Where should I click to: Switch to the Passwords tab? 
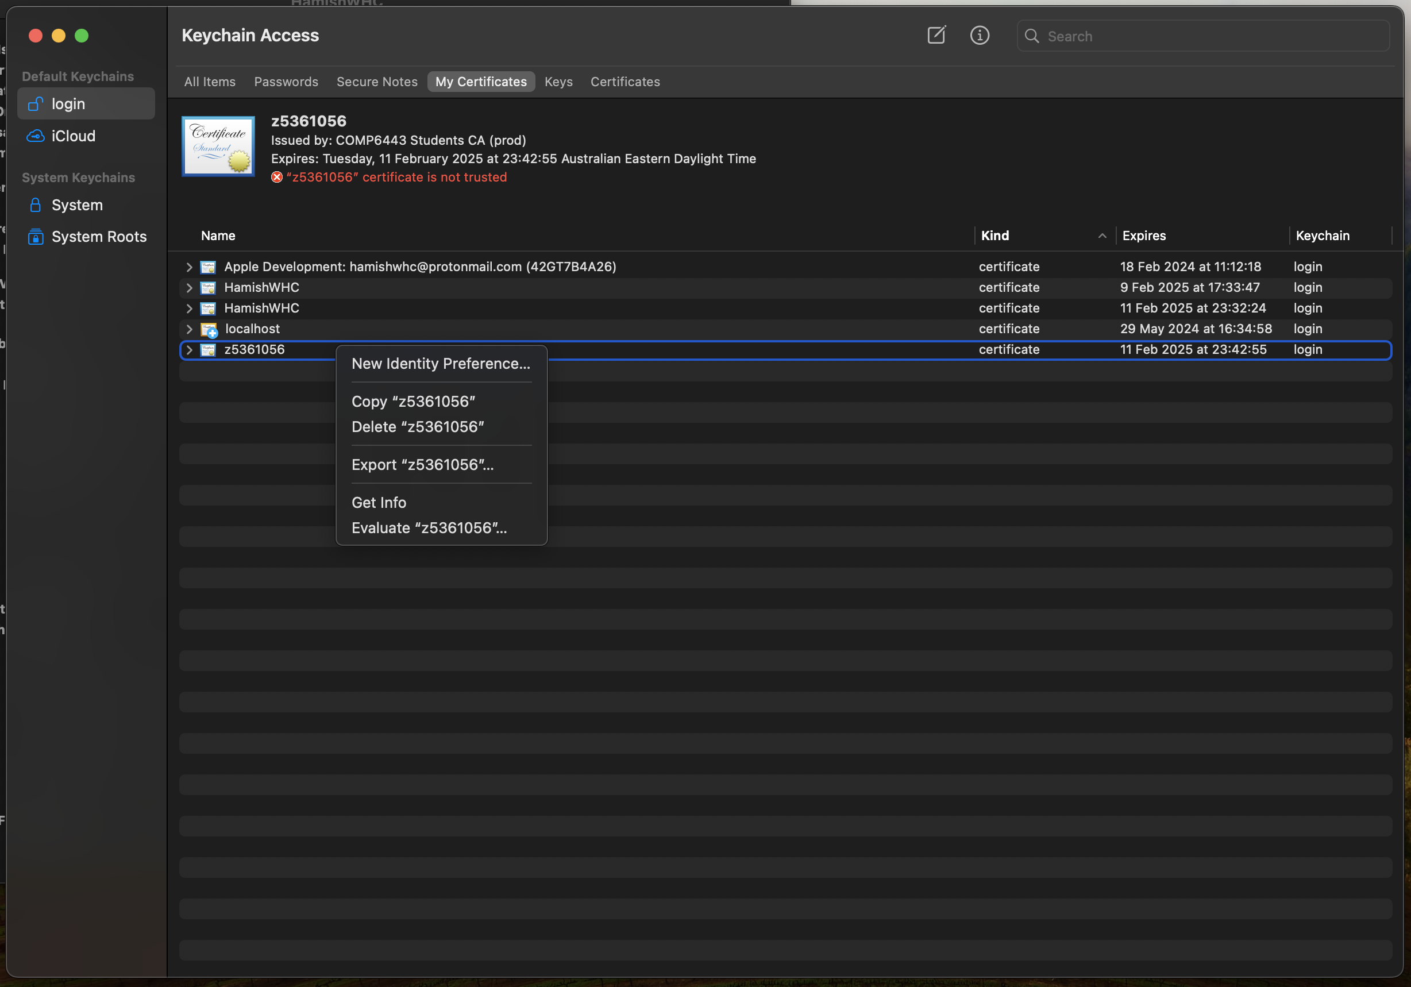click(x=286, y=82)
